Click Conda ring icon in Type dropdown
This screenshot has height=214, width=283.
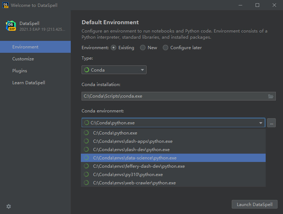pos(87,70)
